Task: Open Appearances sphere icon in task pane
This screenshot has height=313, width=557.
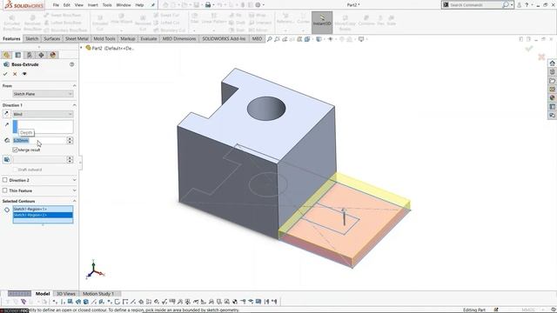Action: 552,97
